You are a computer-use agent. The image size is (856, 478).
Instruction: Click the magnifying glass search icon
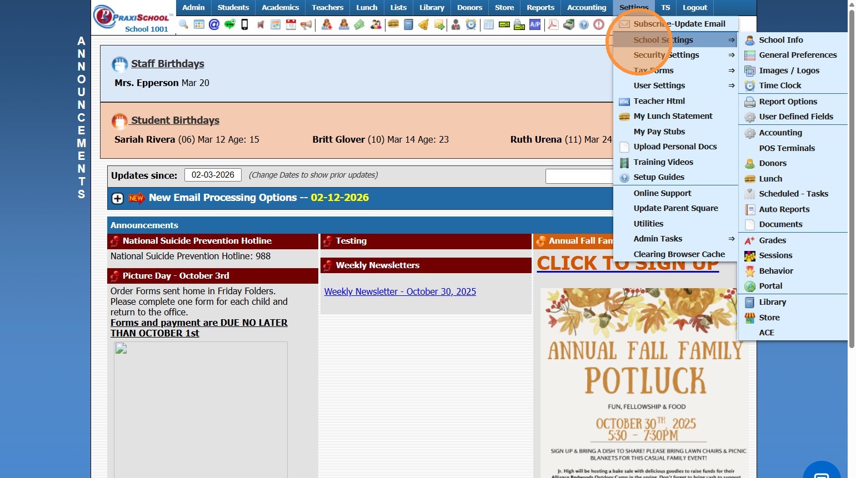click(x=183, y=24)
